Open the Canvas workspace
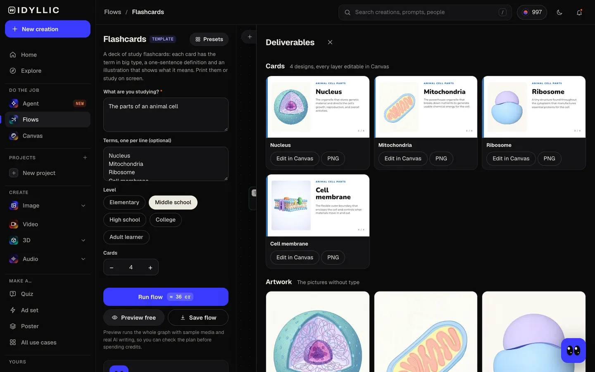The width and height of the screenshot is (595, 372). (48, 136)
